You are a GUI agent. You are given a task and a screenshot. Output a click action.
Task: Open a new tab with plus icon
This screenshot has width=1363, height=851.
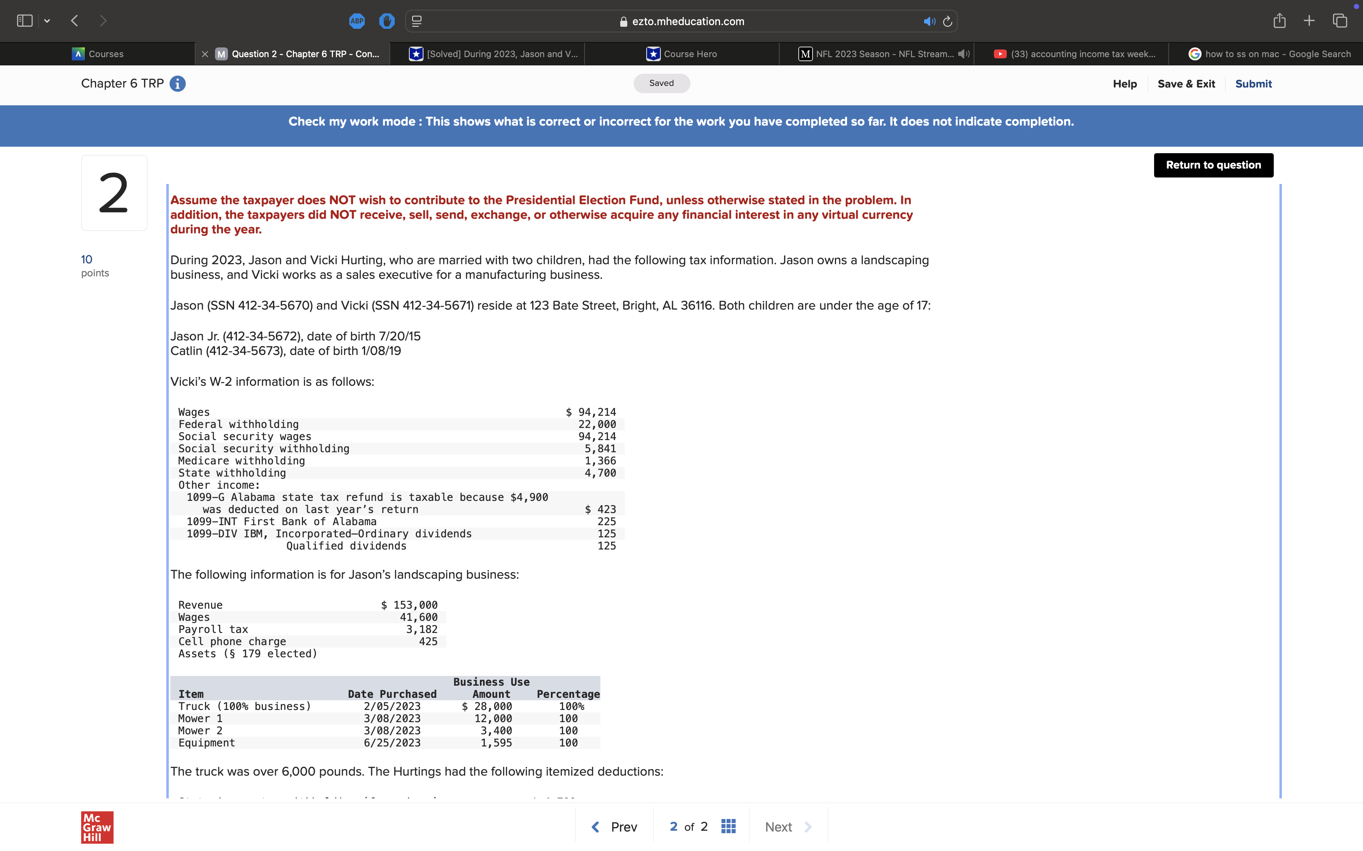pos(1309,21)
